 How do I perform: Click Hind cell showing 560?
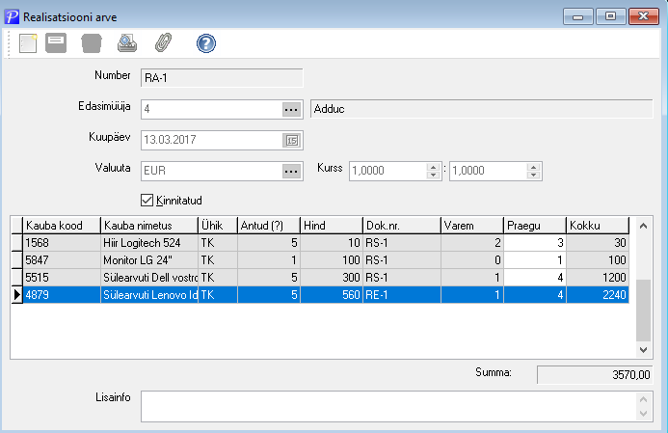click(x=332, y=295)
